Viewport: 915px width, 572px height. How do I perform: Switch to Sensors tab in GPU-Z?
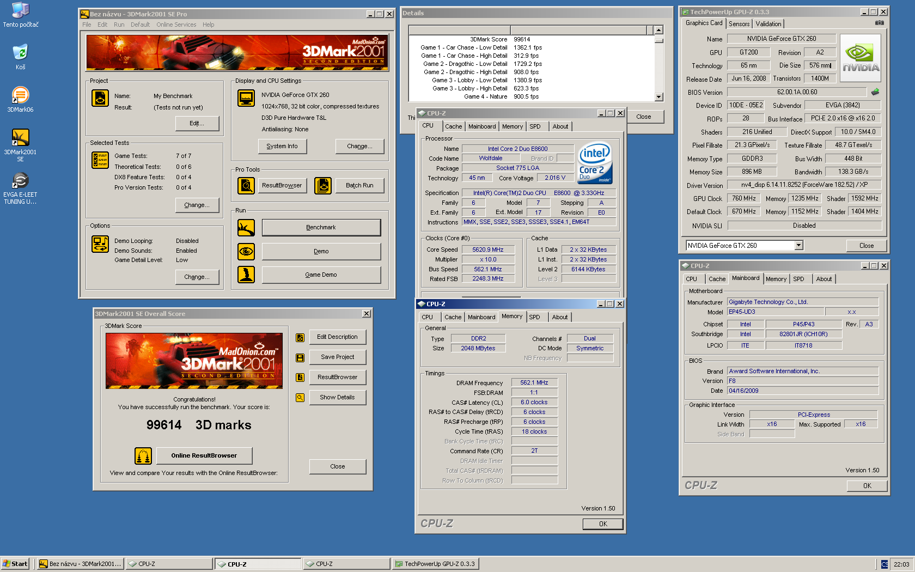point(739,24)
